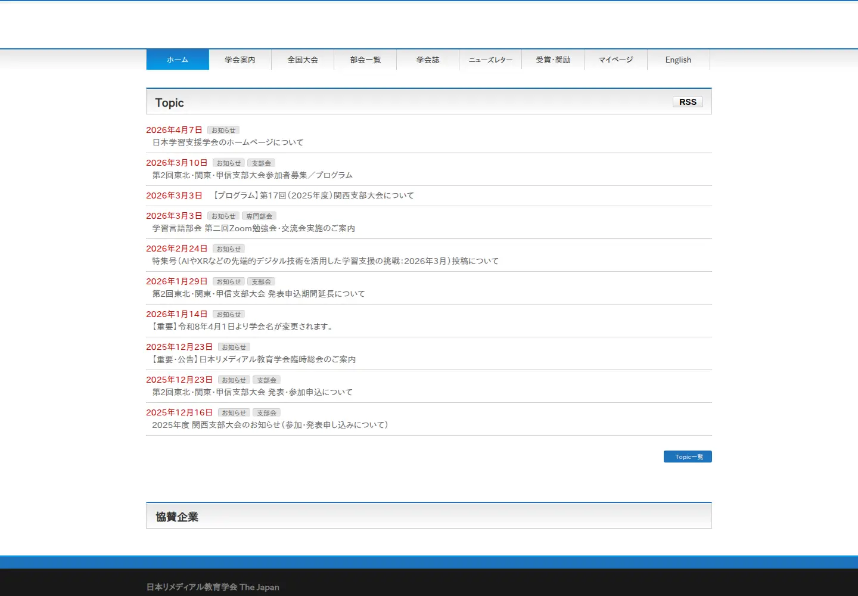Open 2025年度 関西支部大会のお知らせ link
This screenshot has height=596, width=858.
270,425
